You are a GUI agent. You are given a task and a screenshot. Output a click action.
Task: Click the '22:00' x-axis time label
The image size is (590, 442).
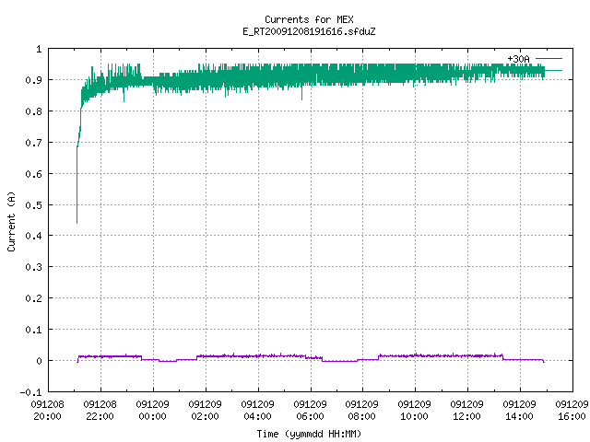pyautogui.click(x=100, y=416)
